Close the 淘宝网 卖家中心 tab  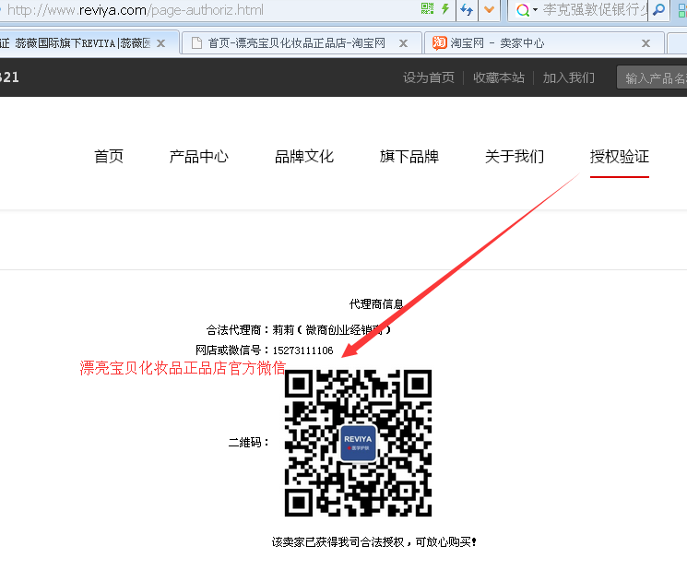(646, 42)
